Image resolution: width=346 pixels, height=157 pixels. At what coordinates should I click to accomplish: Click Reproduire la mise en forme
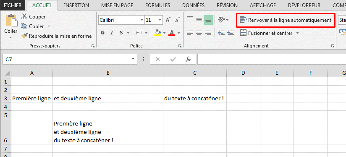(56, 36)
